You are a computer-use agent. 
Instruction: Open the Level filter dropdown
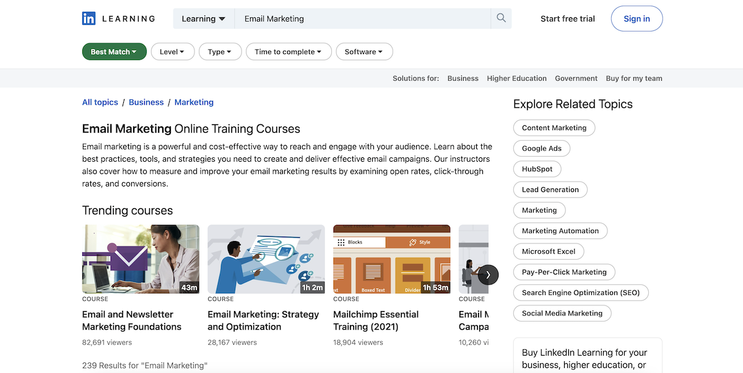(x=173, y=51)
